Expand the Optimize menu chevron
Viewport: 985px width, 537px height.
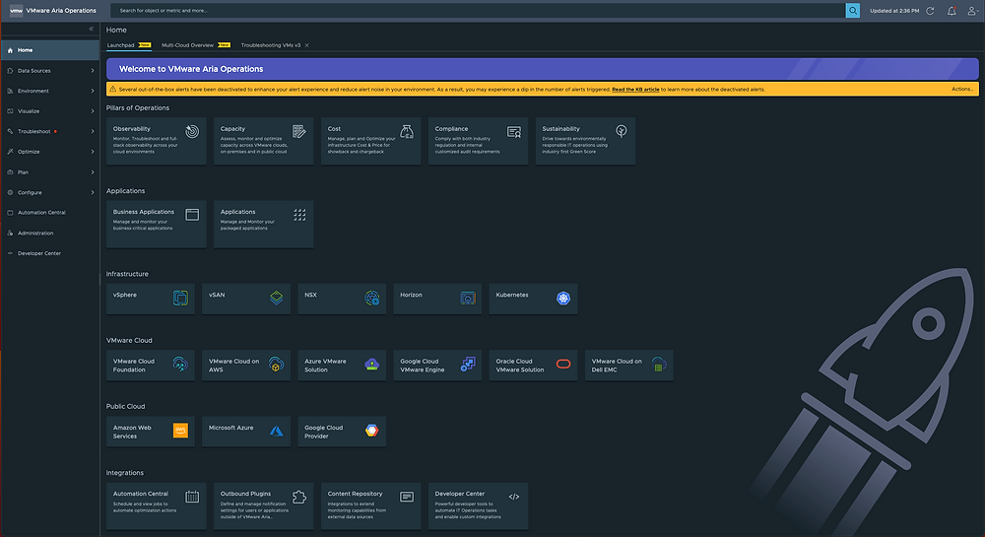click(x=93, y=152)
